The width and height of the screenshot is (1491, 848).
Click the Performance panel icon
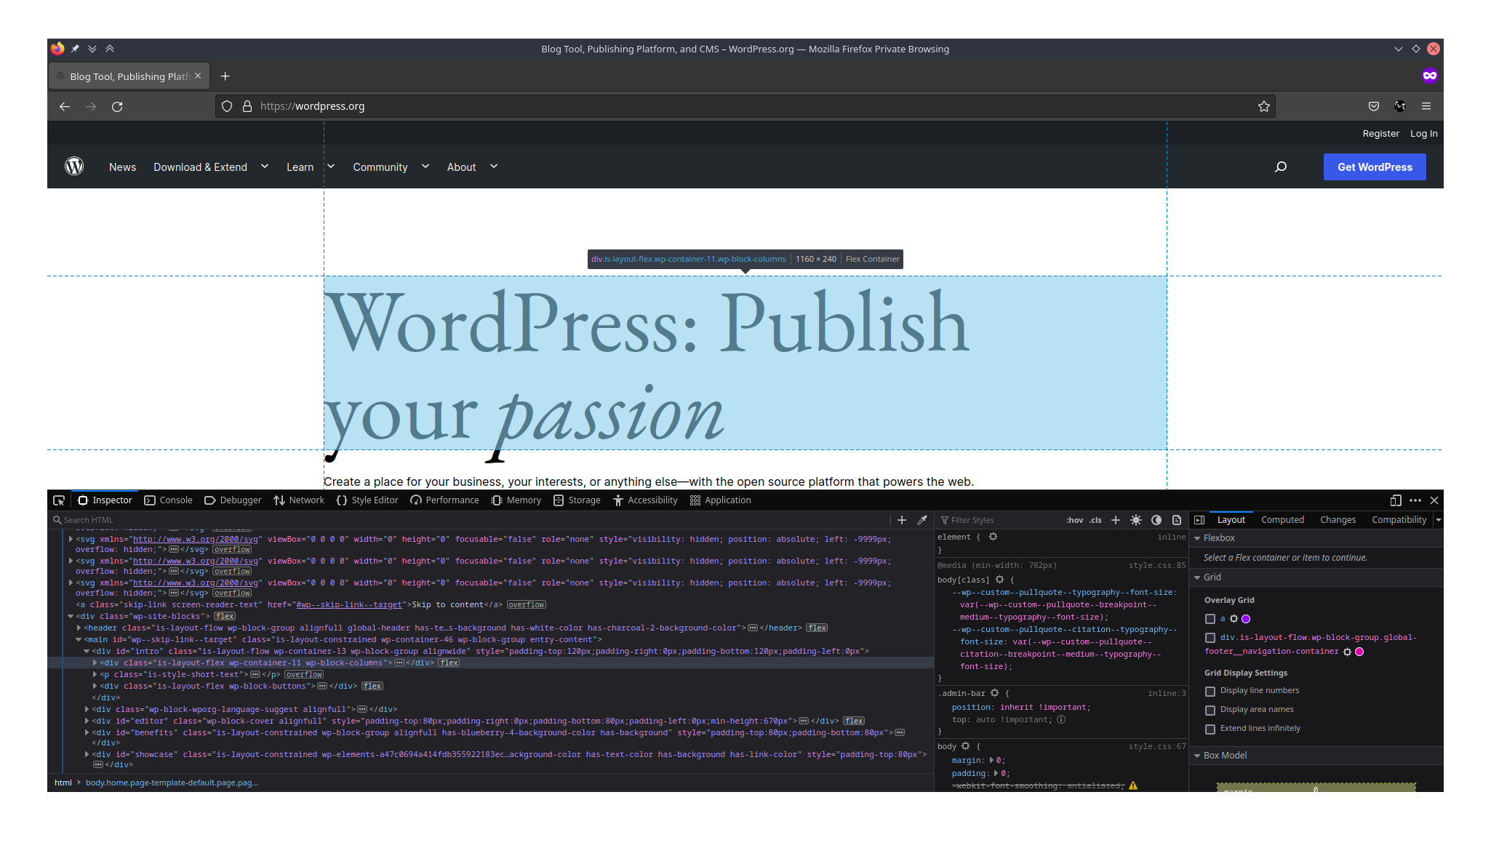(x=416, y=501)
